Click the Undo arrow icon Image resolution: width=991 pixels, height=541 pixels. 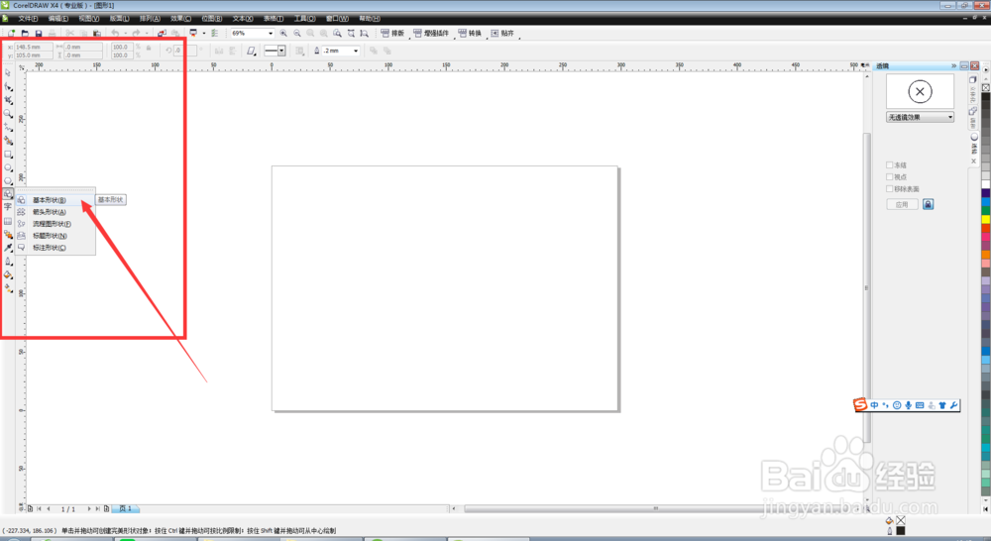tap(115, 33)
